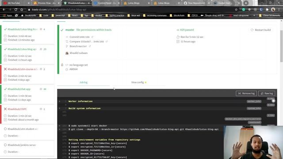Click the Remove log button

(x=246, y=93)
